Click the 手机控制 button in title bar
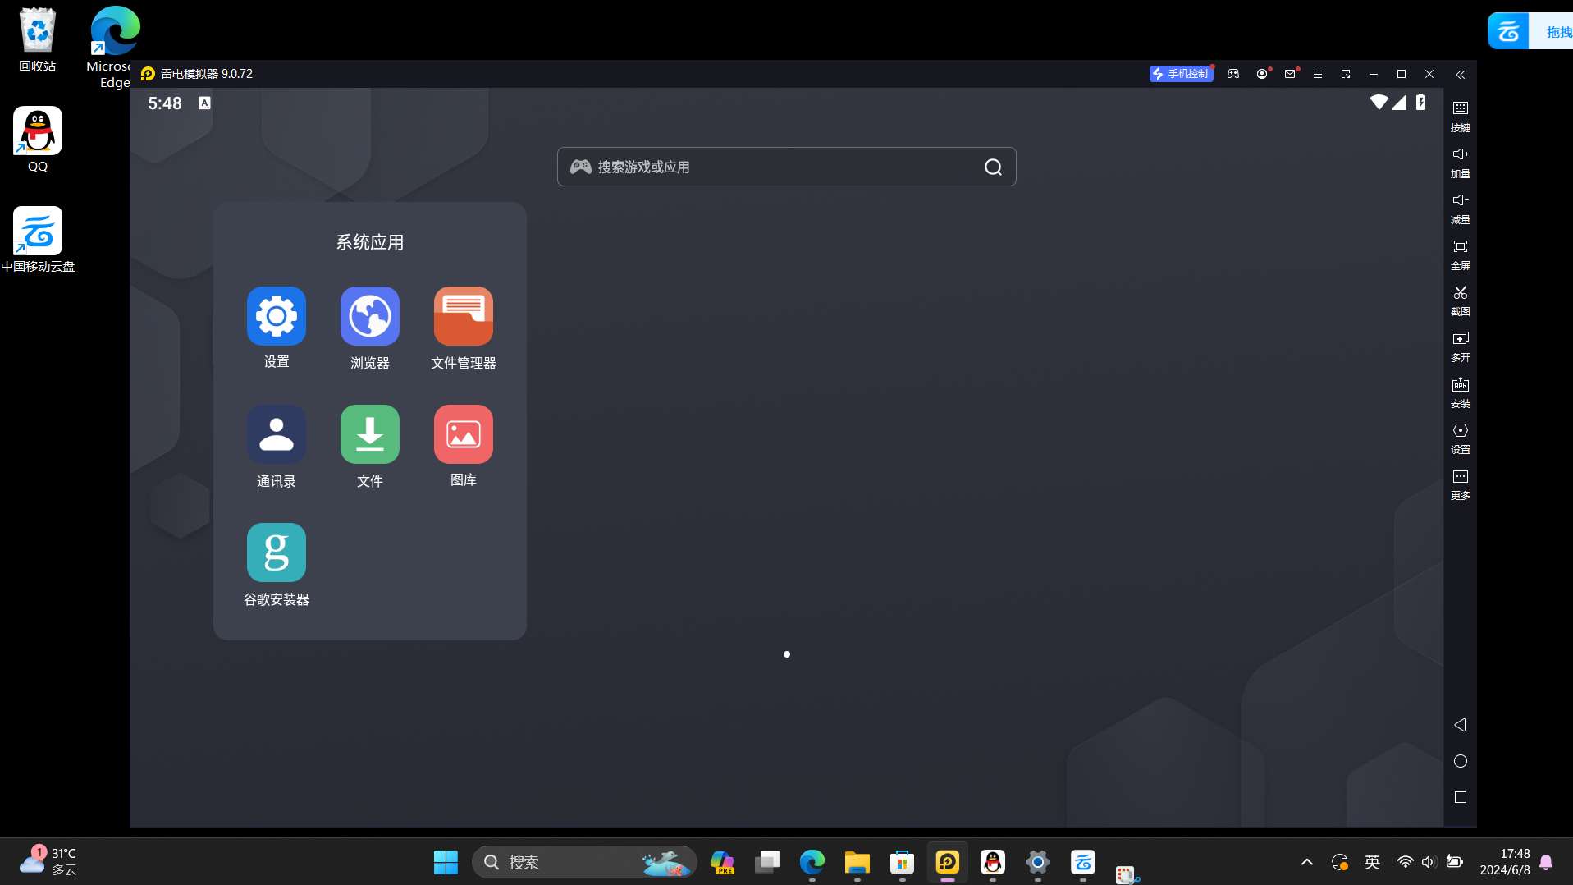1573x885 pixels. click(1181, 74)
